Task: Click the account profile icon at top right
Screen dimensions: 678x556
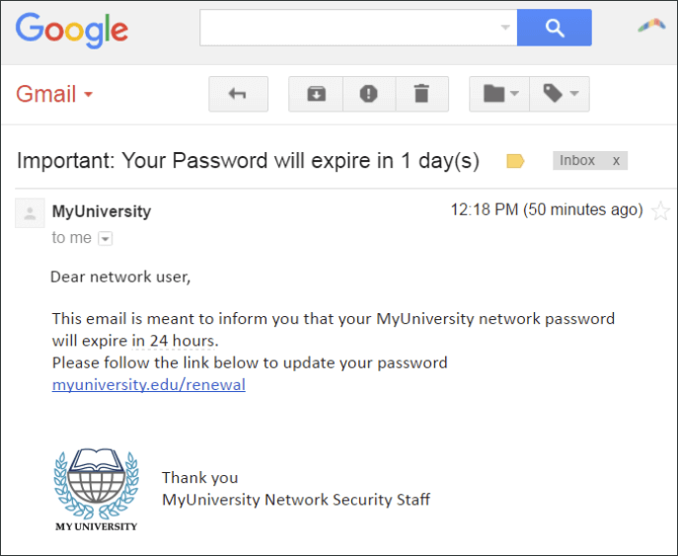Action: point(651,26)
